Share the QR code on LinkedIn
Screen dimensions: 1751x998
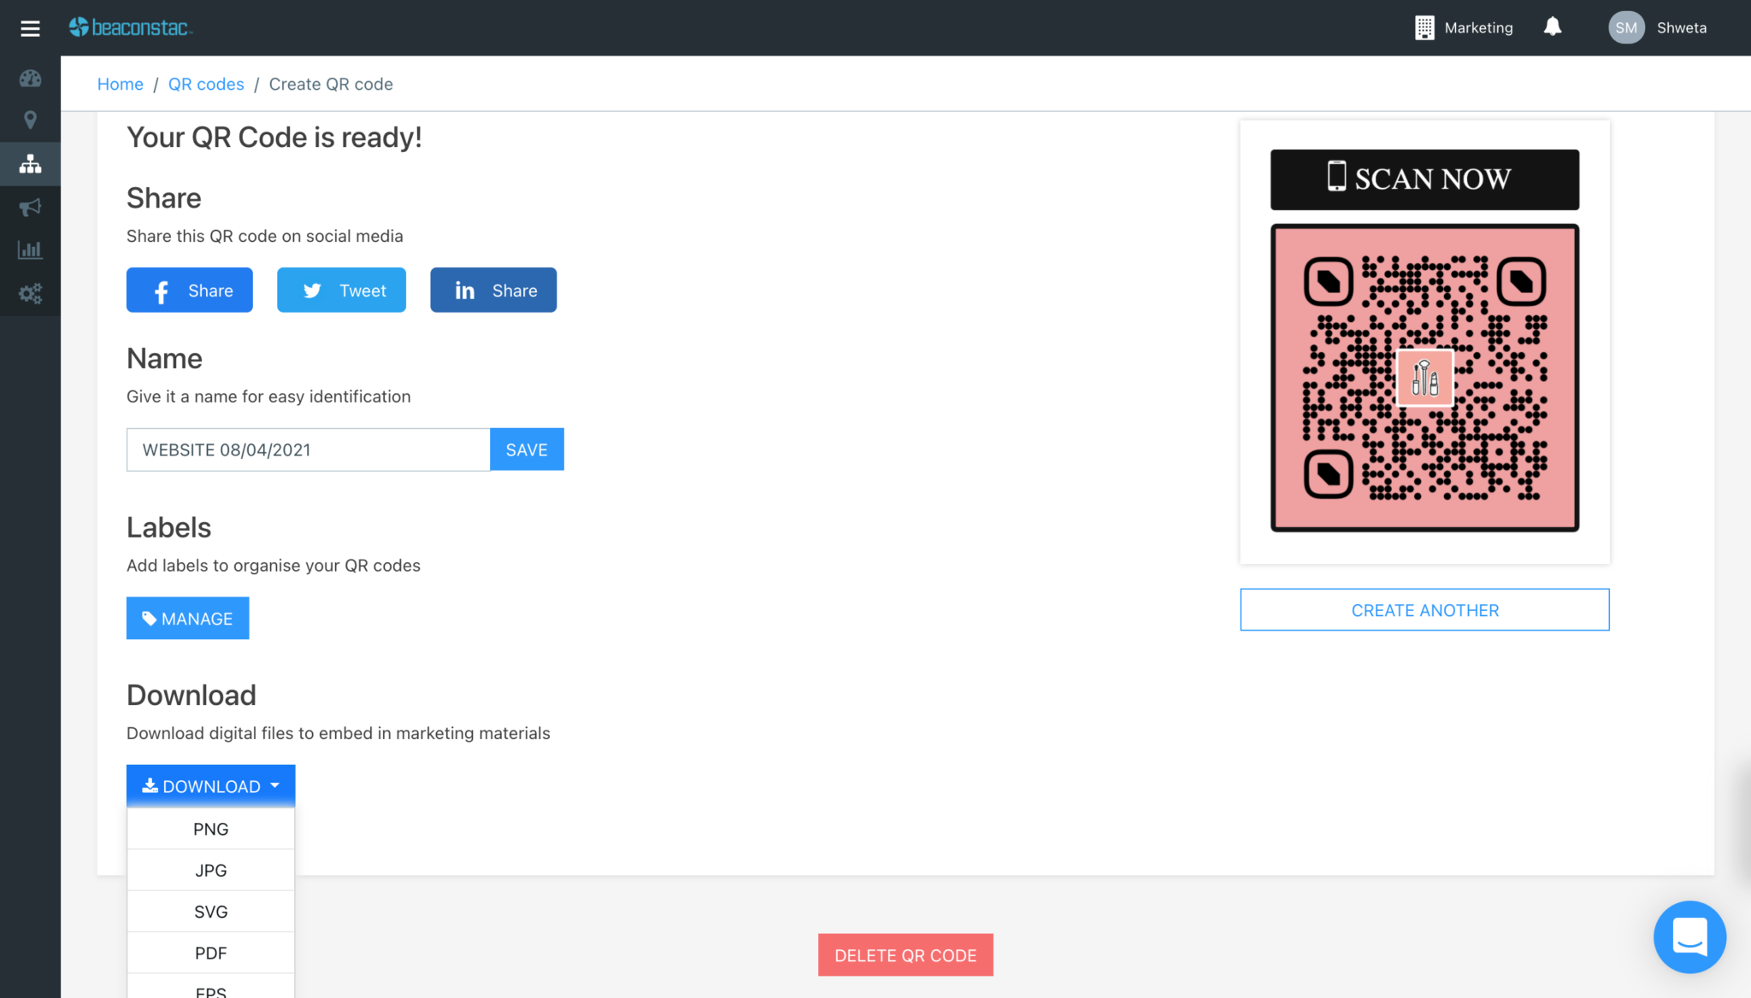click(x=493, y=290)
